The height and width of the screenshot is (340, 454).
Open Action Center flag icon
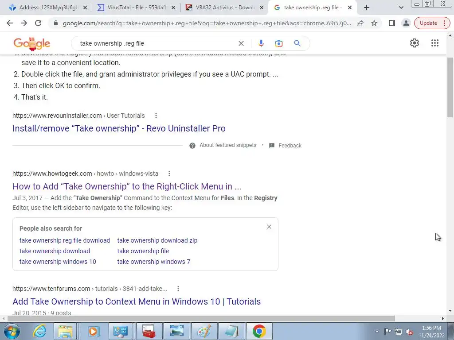click(387, 331)
